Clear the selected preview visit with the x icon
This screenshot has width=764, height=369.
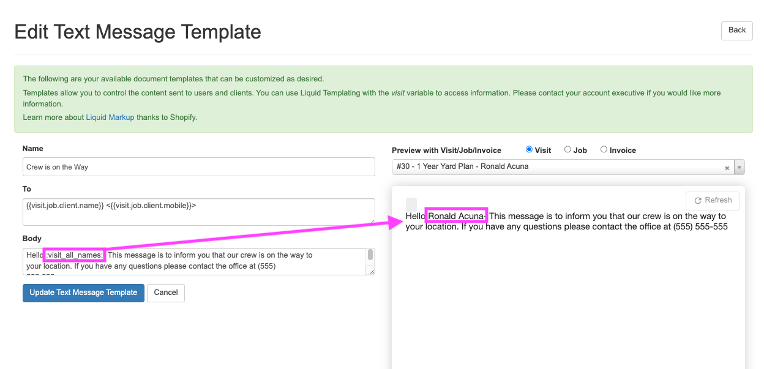[727, 168]
